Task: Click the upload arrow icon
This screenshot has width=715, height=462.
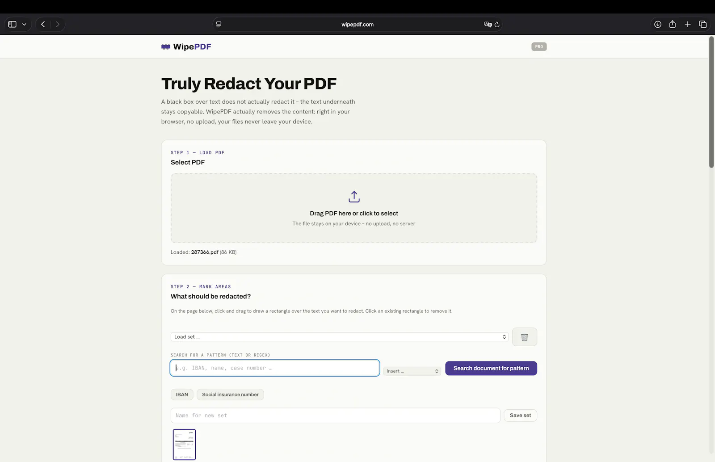Action: [354, 197]
